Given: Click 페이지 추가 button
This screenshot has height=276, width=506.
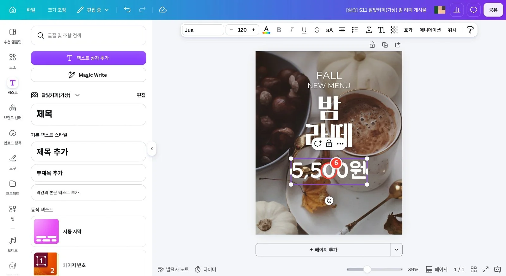Looking at the screenshot, I should click(323, 250).
